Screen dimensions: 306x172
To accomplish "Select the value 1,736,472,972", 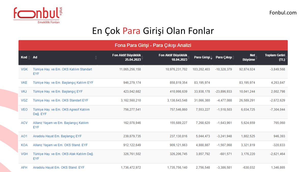I will pyautogui.click(x=131, y=168).
